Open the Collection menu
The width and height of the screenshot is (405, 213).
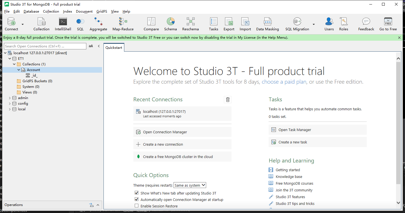pyautogui.click(x=51, y=12)
